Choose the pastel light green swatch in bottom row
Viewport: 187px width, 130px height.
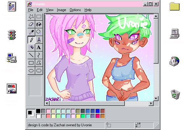pyautogui.click(x=58, y=116)
